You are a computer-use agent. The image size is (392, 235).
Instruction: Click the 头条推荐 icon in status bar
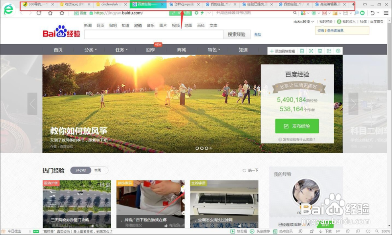pyautogui.click(x=252, y=231)
